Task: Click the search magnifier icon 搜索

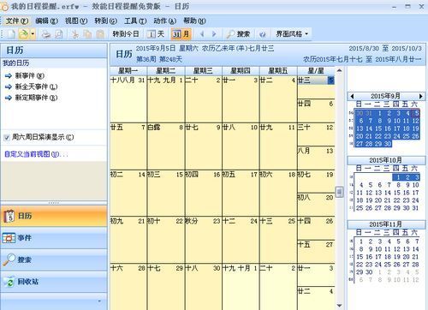Action: pyautogui.click(x=238, y=34)
